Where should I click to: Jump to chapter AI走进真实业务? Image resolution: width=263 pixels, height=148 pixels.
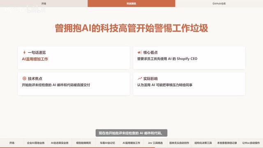click(x=60, y=143)
